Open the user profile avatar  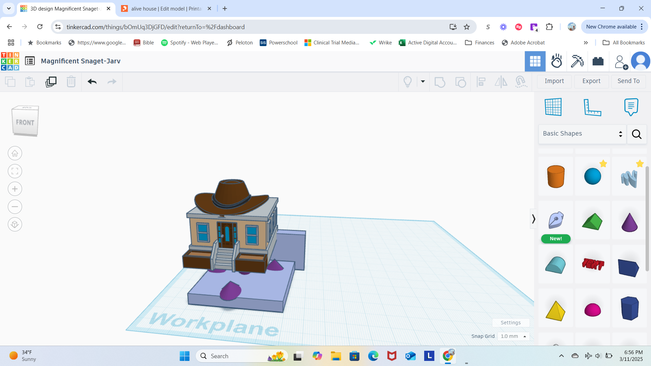640,61
